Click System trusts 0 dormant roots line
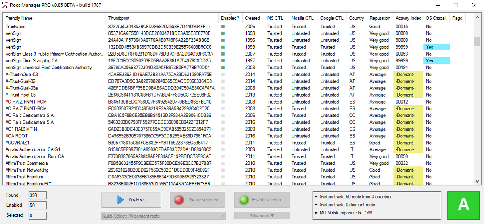Image resolution: width=484 pixels, height=224 pixels. coord(347,205)
